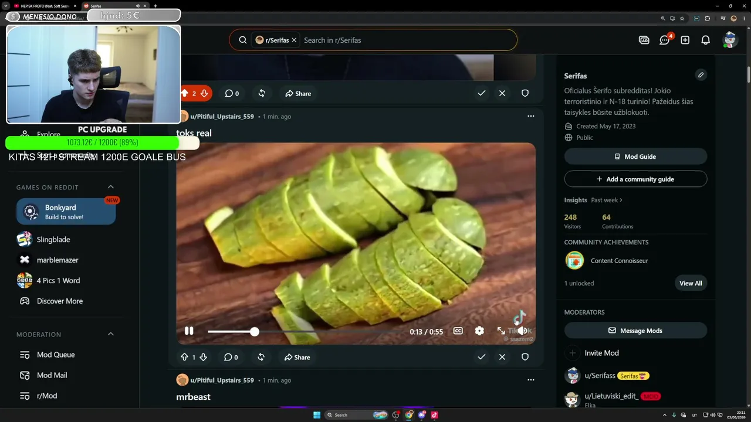
Task: Collapse the Moderation section
Action: (110, 334)
